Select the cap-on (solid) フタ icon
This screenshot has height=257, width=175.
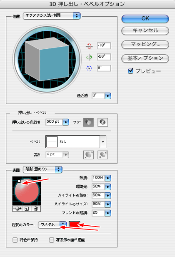pyautogui.click(x=89, y=122)
